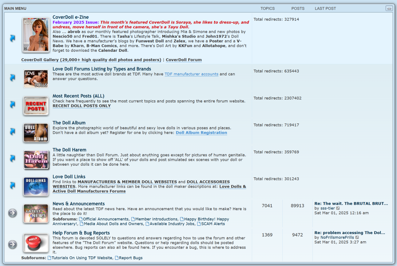Screen dimensions: 397x266
Task: View latest post icon beside NoFrillsmoreFrills
Action: pos(357,237)
